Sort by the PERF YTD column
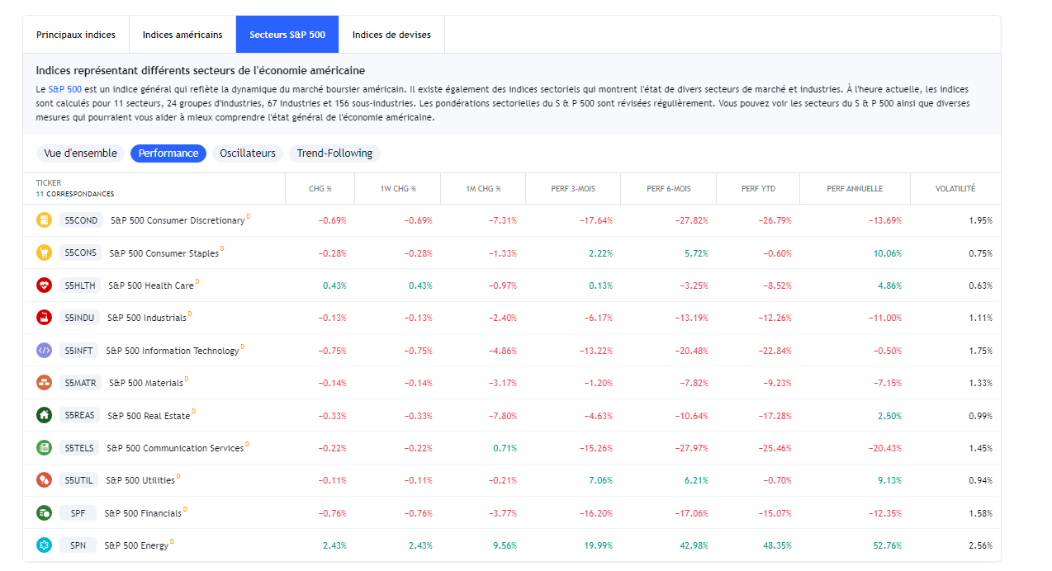This screenshot has width=1052, height=571. click(x=757, y=189)
